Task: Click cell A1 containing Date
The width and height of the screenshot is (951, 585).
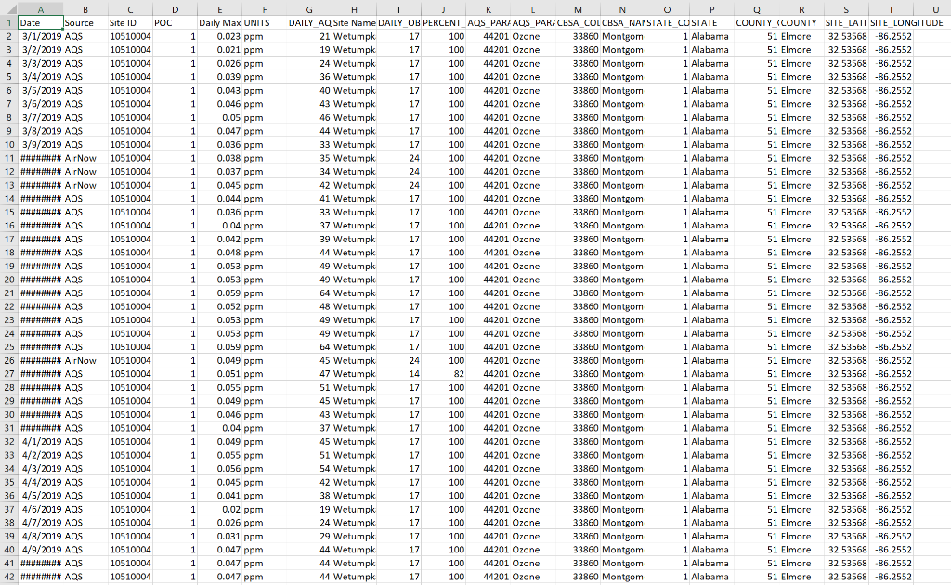Action: (x=40, y=23)
